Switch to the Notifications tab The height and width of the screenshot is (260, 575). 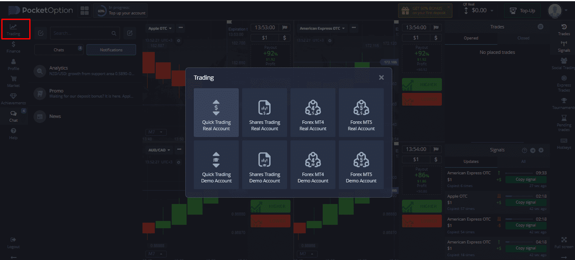click(111, 50)
